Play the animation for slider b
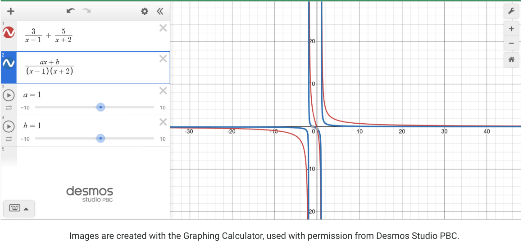523x242 pixels. point(9,126)
